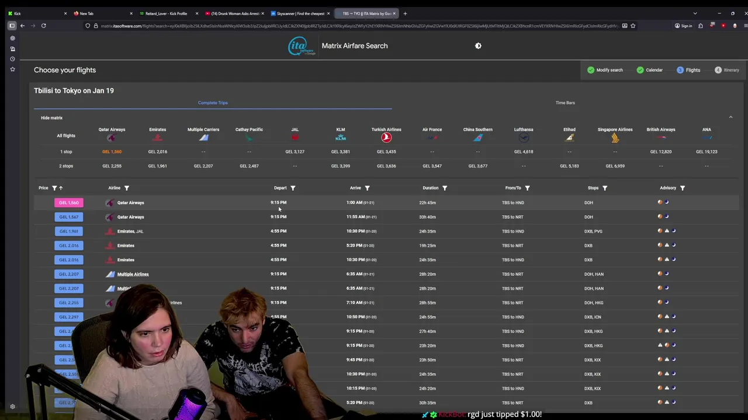This screenshot has width=748, height=420.
Task: Click All flights matrix label
Action: [x=66, y=136]
